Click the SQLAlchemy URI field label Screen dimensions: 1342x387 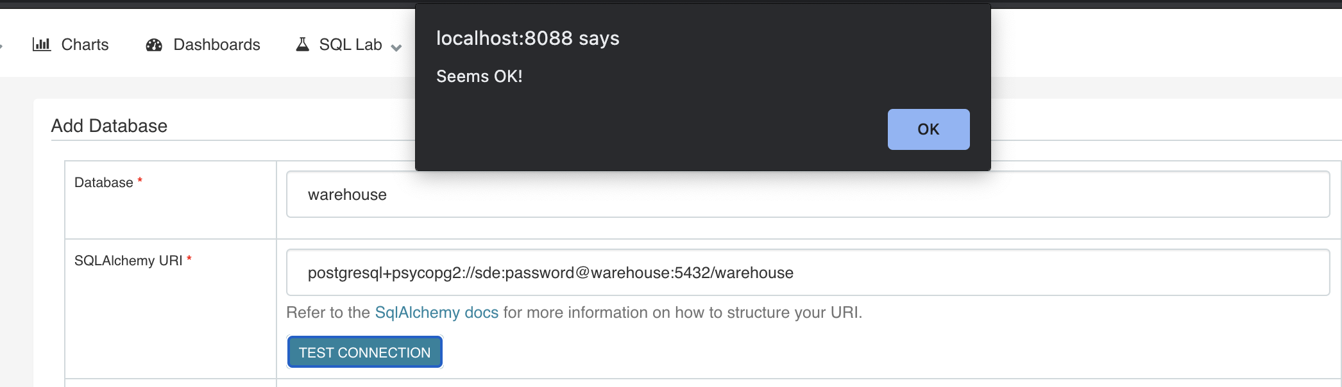(x=128, y=261)
